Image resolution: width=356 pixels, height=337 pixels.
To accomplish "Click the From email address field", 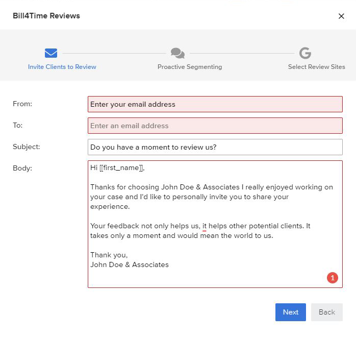I will click(x=215, y=104).
